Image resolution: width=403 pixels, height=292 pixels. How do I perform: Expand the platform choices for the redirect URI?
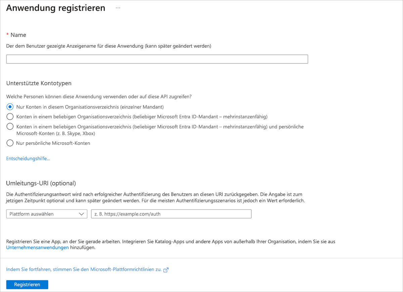(x=46, y=214)
